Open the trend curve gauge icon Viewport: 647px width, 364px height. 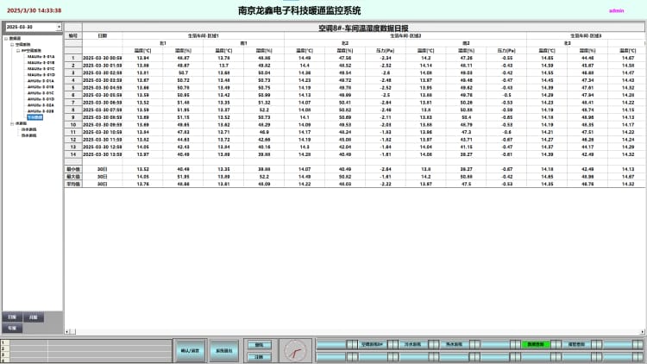[x=295, y=349]
